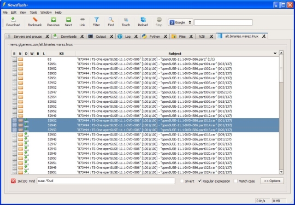Click the vertical scrollbar thumb
The height and width of the screenshot is (205, 295).
click(281, 68)
